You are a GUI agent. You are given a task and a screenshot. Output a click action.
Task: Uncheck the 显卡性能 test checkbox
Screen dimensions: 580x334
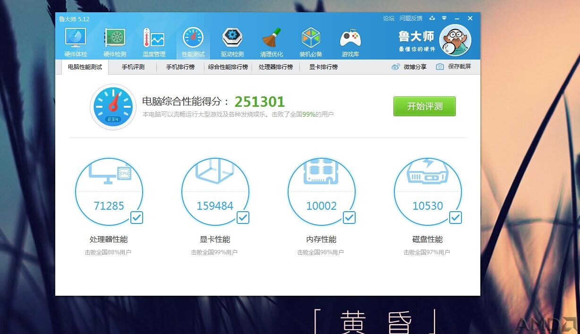(x=243, y=217)
